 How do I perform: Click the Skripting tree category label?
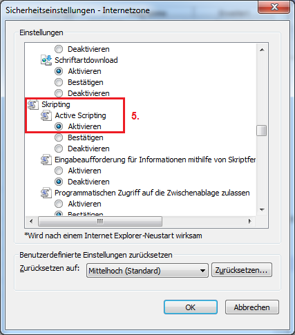pyautogui.click(x=56, y=104)
